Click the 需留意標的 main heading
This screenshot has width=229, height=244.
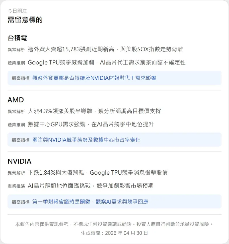pos(25,20)
